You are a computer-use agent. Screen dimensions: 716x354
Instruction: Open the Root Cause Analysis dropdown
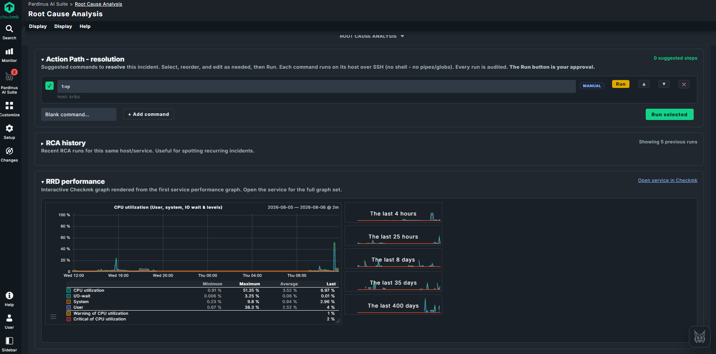click(x=372, y=36)
